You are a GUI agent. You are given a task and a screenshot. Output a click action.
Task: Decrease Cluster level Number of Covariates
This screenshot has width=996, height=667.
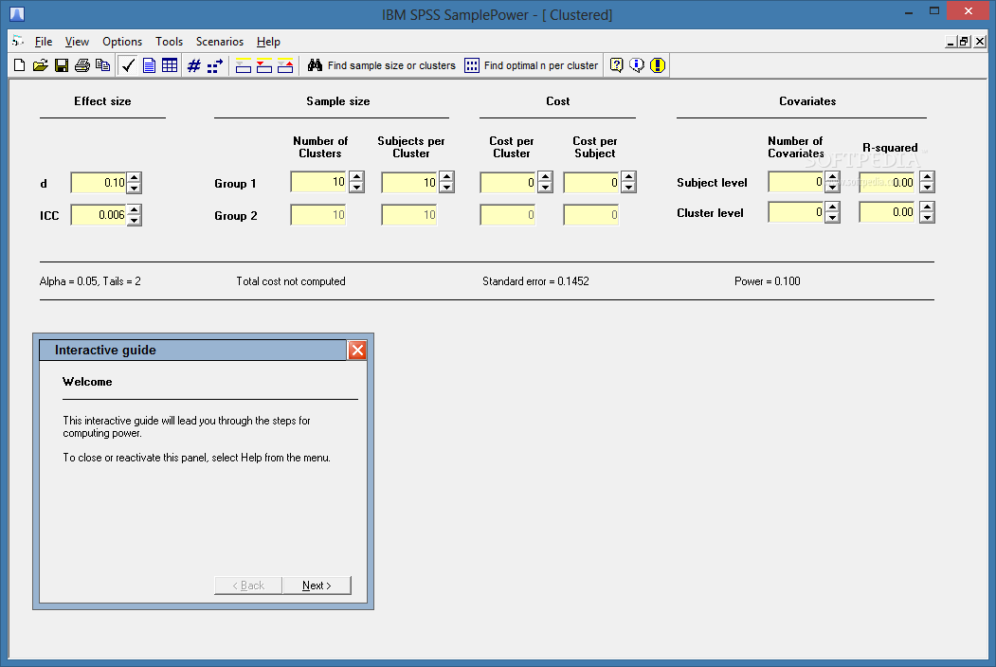pos(832,218)
